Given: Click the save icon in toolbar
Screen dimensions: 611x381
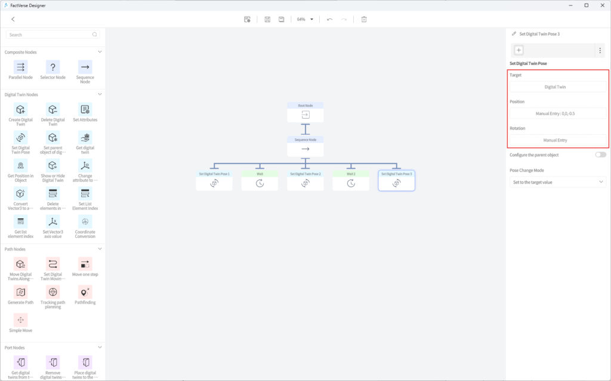Looking at the screenshot, I should coord(267,19).
